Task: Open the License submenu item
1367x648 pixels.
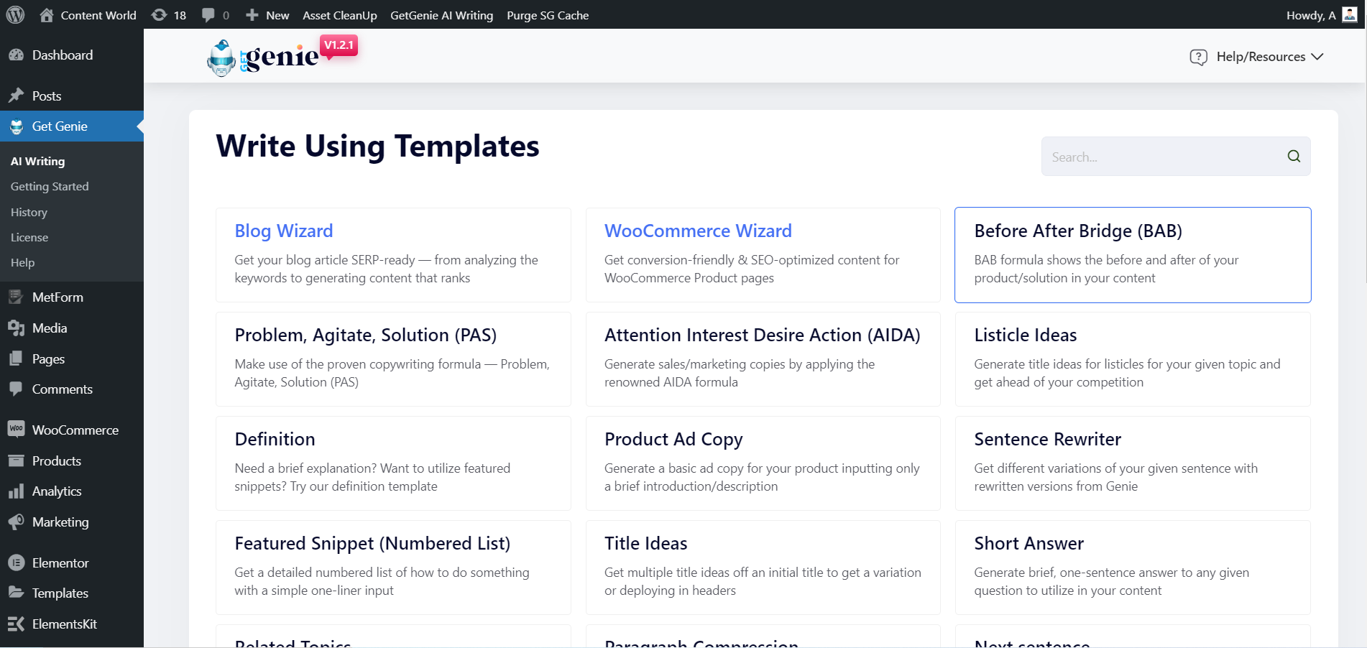Action: [29, 237]
